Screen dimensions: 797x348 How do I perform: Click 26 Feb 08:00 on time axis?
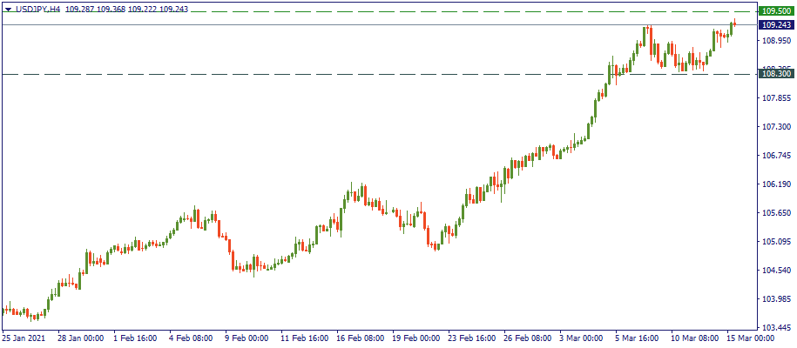(528, 338)
